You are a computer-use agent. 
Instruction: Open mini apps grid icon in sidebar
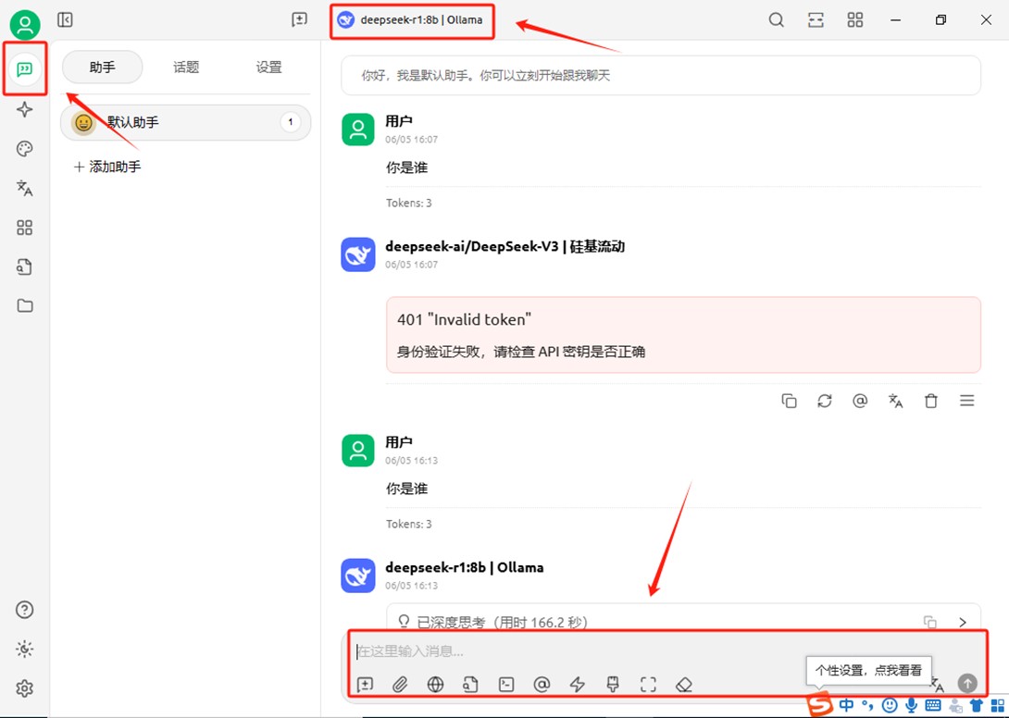point(24,227)
